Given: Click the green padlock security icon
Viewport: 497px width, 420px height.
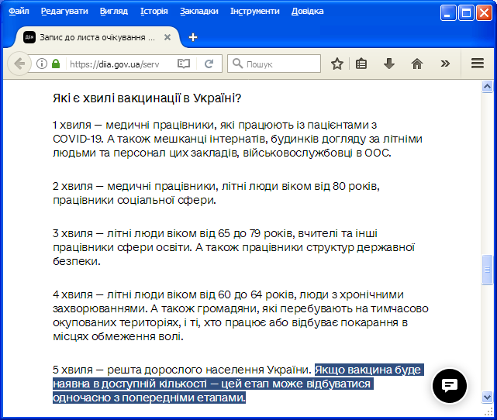Looking at the screenshot, I should click(x=56, y=64).
